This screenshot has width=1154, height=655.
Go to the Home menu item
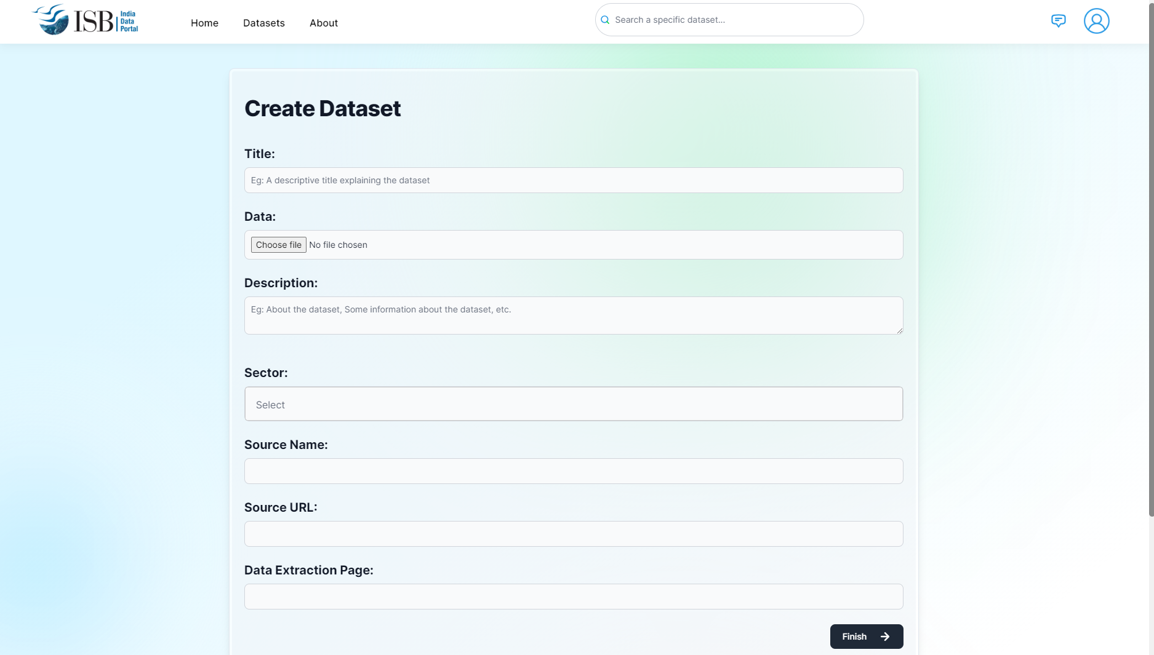pos(204,23)
